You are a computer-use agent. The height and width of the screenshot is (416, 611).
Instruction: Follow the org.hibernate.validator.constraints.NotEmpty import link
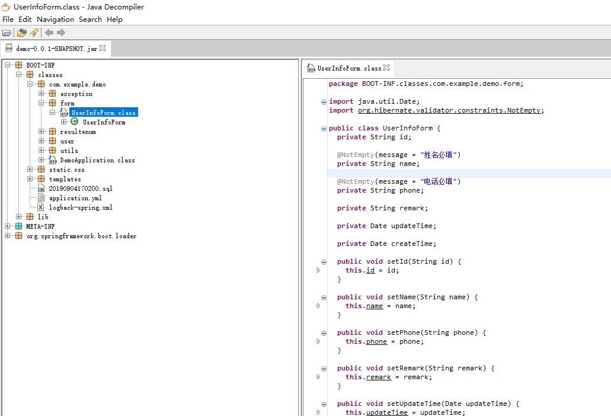tap(450, 111)
